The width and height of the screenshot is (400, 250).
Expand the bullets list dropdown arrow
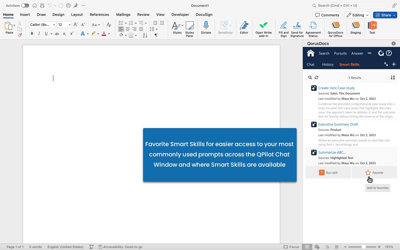point(126,23)
